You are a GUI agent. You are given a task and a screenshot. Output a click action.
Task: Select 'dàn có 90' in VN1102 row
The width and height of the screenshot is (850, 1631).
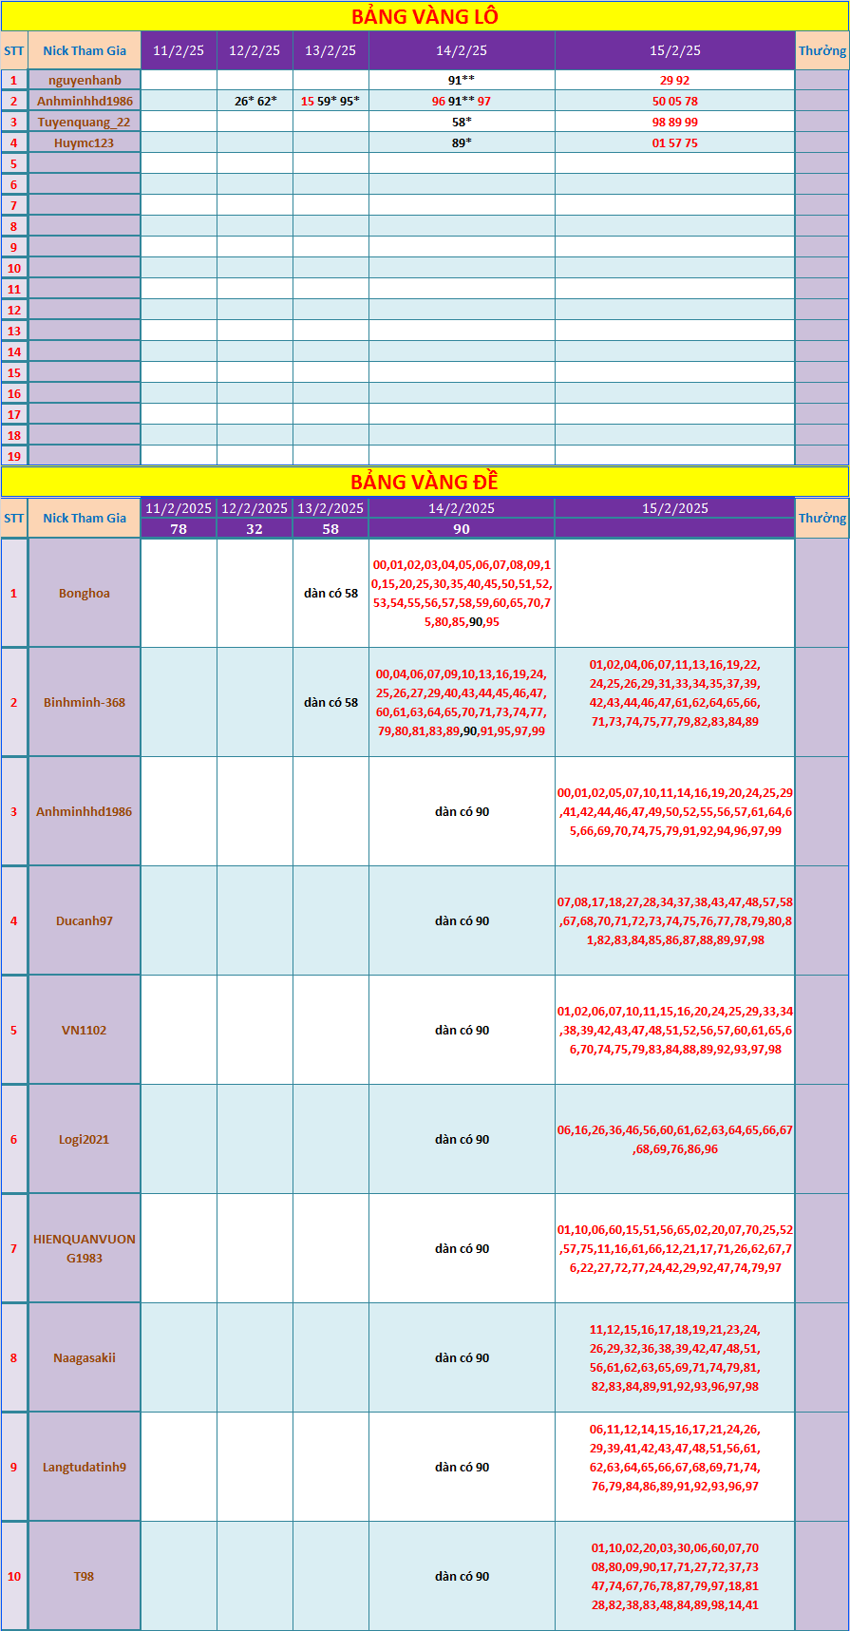[462, 1030]
